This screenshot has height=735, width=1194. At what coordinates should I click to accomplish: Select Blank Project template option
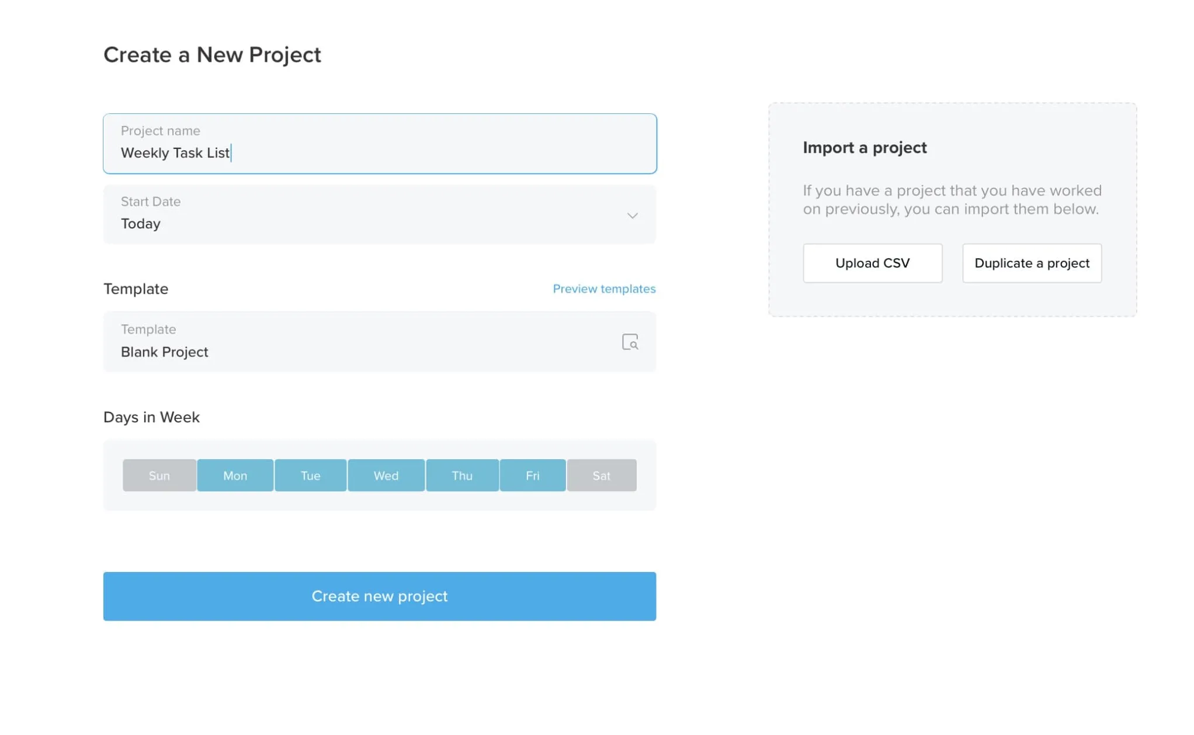coord(380,340)
